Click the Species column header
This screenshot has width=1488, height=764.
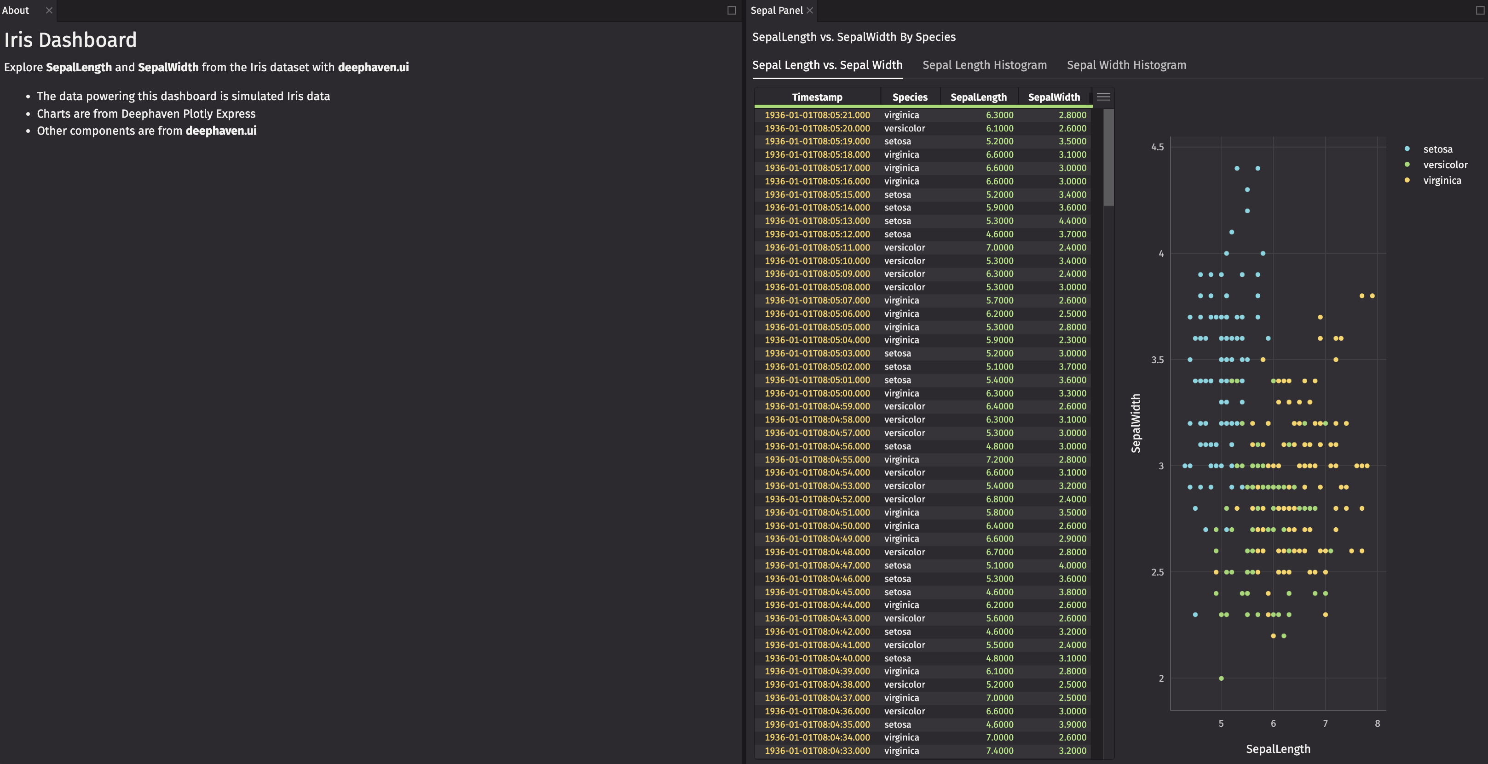coord(910,97)
